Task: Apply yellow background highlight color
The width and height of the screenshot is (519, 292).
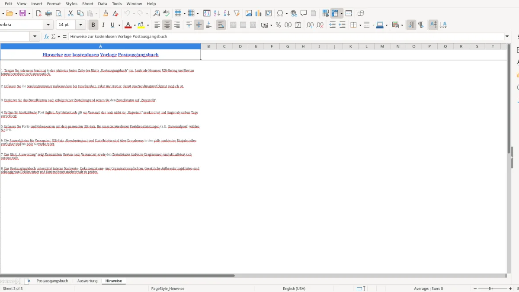Action: [x=141, y=25]
